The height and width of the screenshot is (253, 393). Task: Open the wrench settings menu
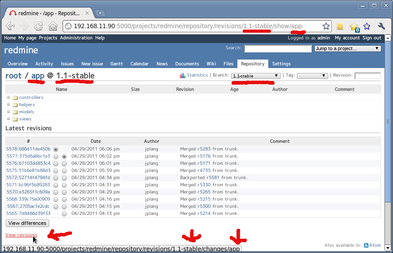[x=381, y=26]
